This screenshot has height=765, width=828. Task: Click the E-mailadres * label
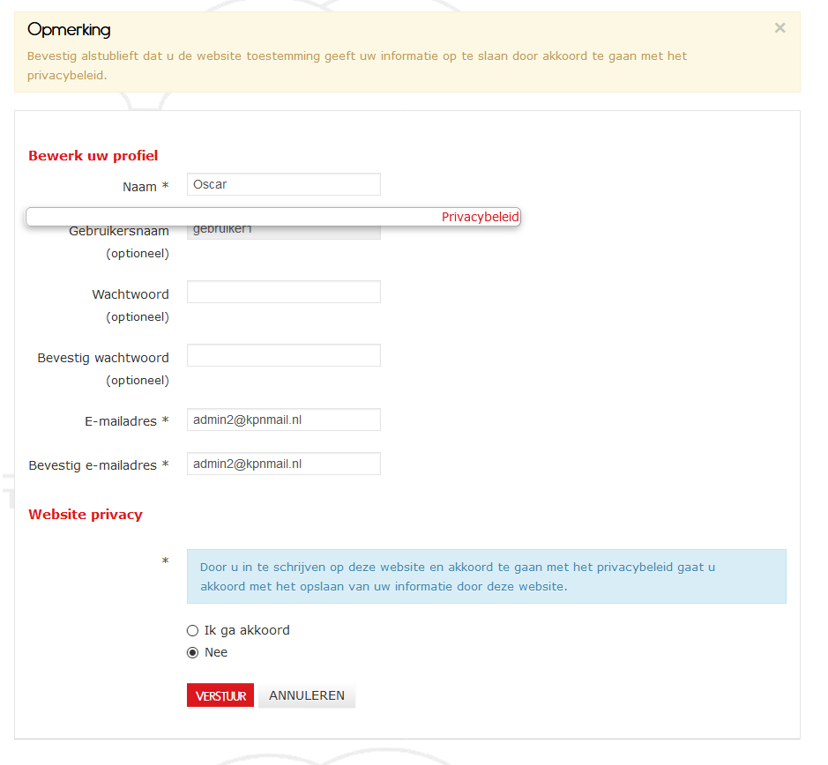(x=127, y=421)
